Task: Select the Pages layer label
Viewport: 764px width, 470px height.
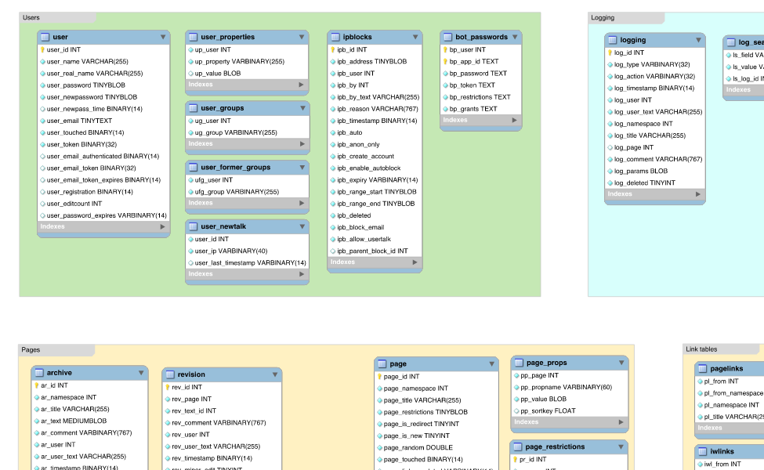Action: (x=31, y=349)
